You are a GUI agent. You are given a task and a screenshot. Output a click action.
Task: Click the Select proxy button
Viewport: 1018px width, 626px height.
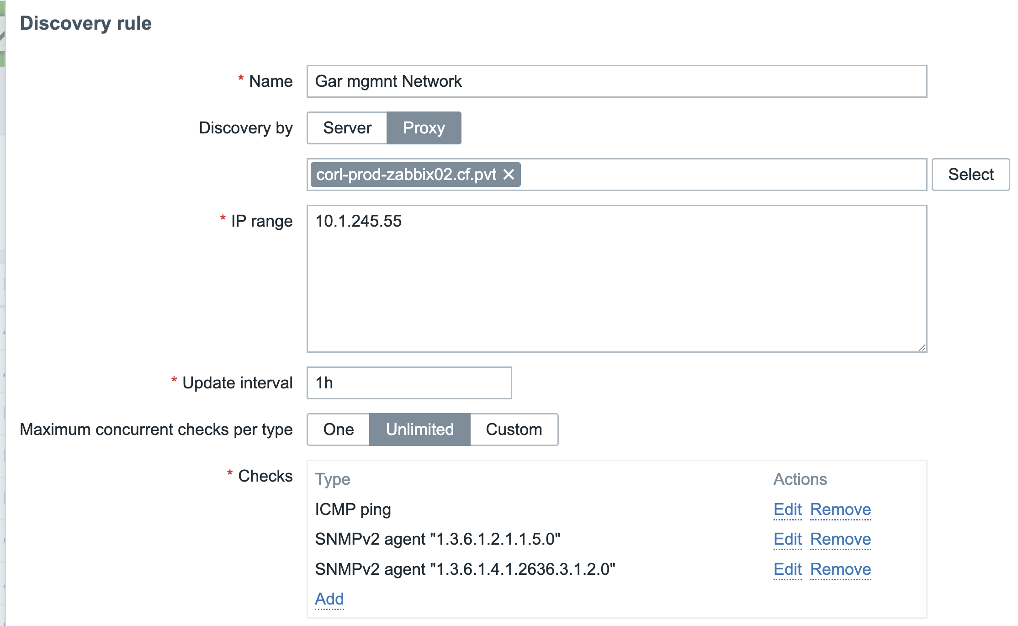(970, 175)
